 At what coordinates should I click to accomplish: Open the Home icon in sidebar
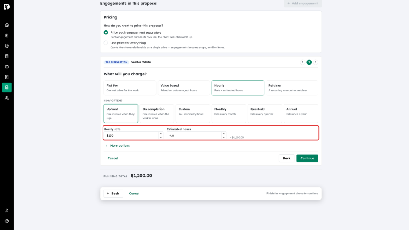(7, 25)
